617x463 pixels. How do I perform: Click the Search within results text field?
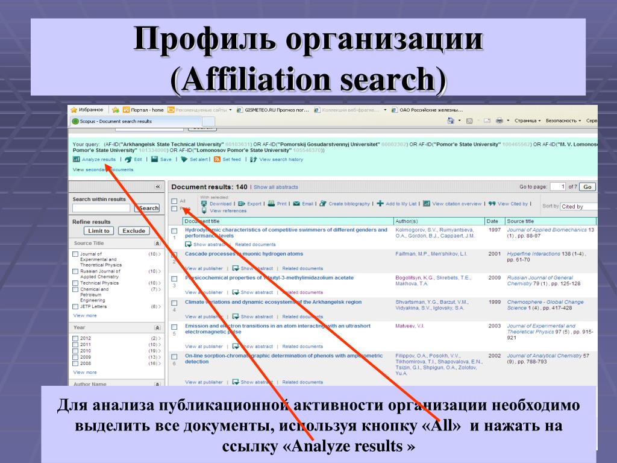[101, 208]
